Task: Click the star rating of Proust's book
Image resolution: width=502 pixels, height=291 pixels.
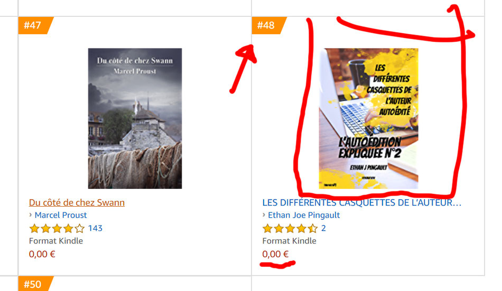Action: [57, 228]
